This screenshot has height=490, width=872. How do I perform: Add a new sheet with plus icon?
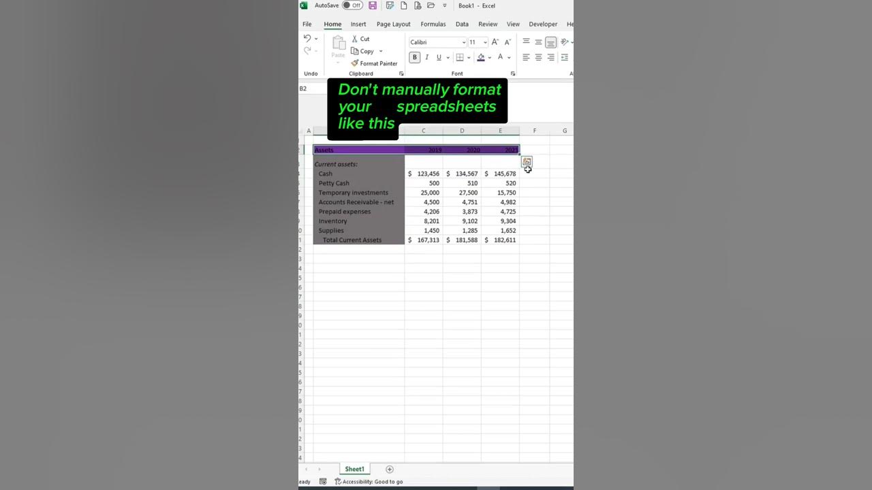pos(390,469)
